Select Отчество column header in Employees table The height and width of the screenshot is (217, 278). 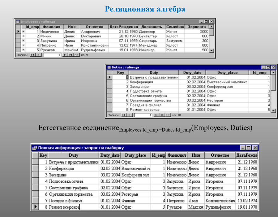[94, 27]
